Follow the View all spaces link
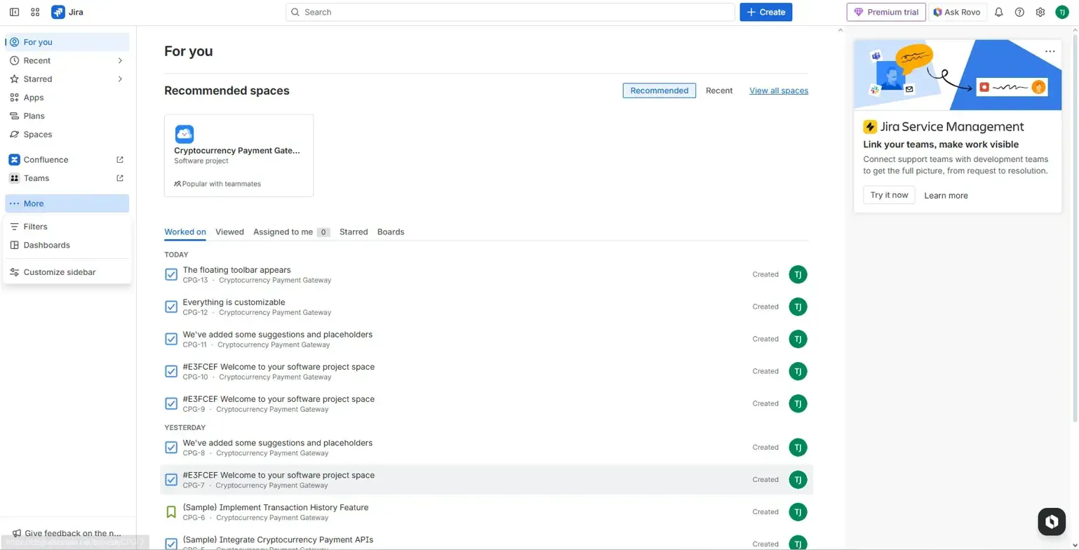1079x550 pixels. pos(778,90)
